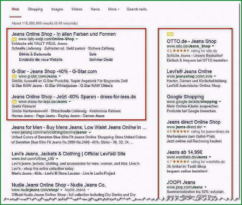Click 'Entdecke alle TALLY WEiJL Jeans.' text
Image resolution: width=242 pixels, height=205 pixels.
point(40,44)
